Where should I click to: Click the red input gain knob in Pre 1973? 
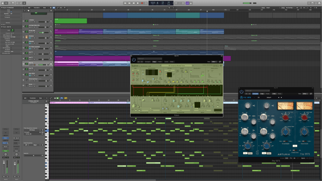285,118
